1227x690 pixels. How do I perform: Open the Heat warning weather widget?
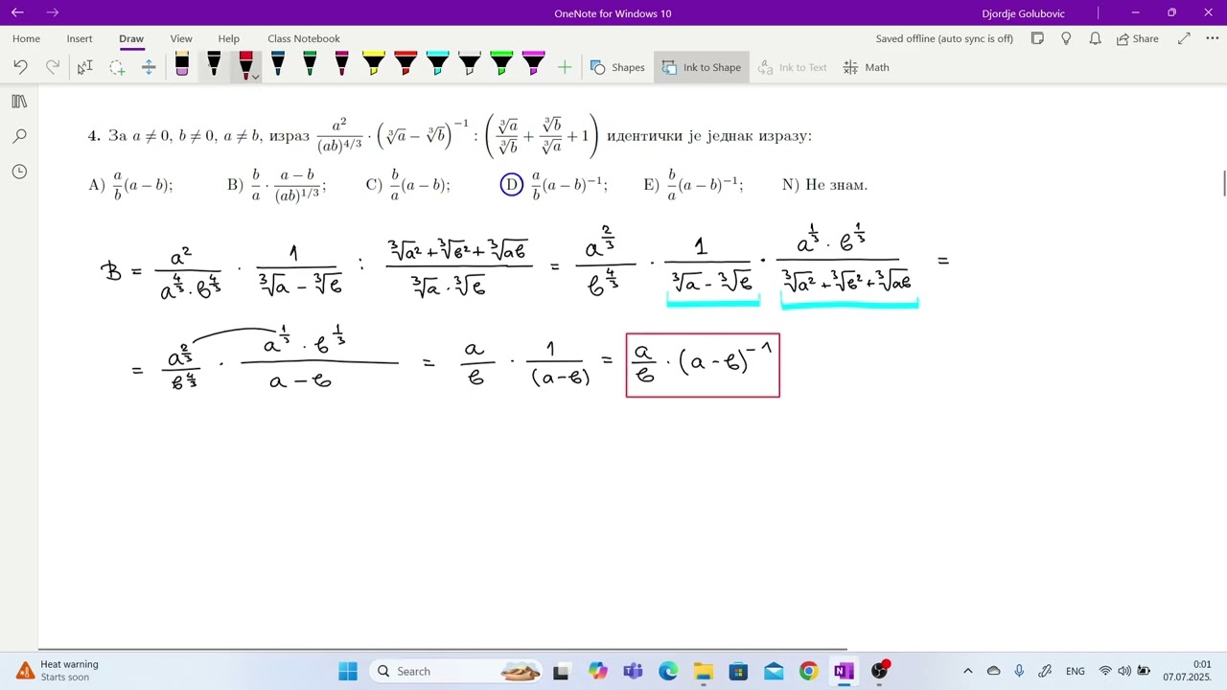pyautogui.click(x=58, y=671)
